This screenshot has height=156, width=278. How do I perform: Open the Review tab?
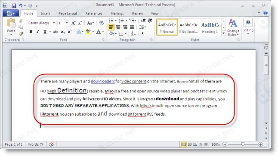pos(137,13)
